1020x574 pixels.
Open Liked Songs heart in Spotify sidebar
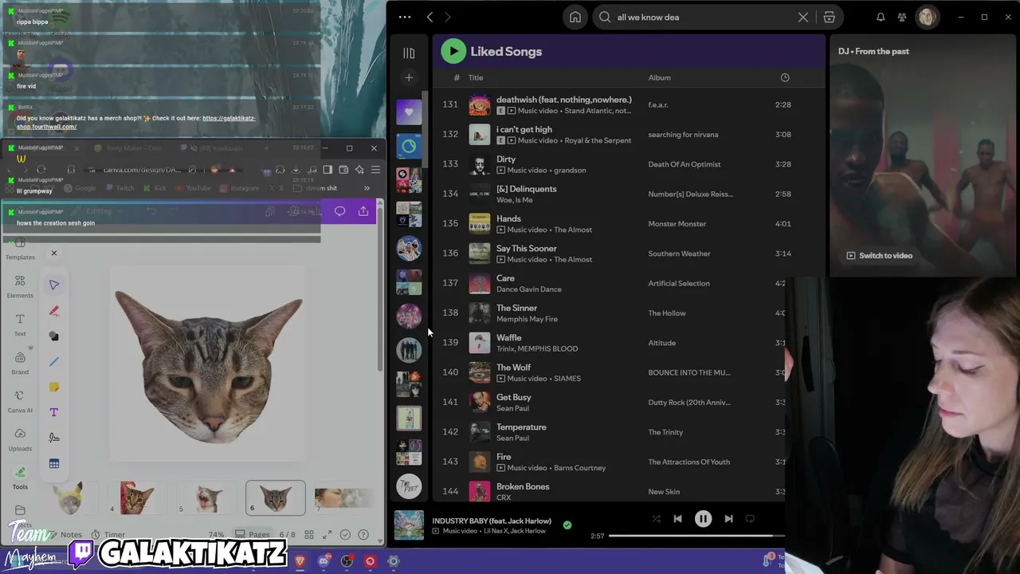click(409, 112)
